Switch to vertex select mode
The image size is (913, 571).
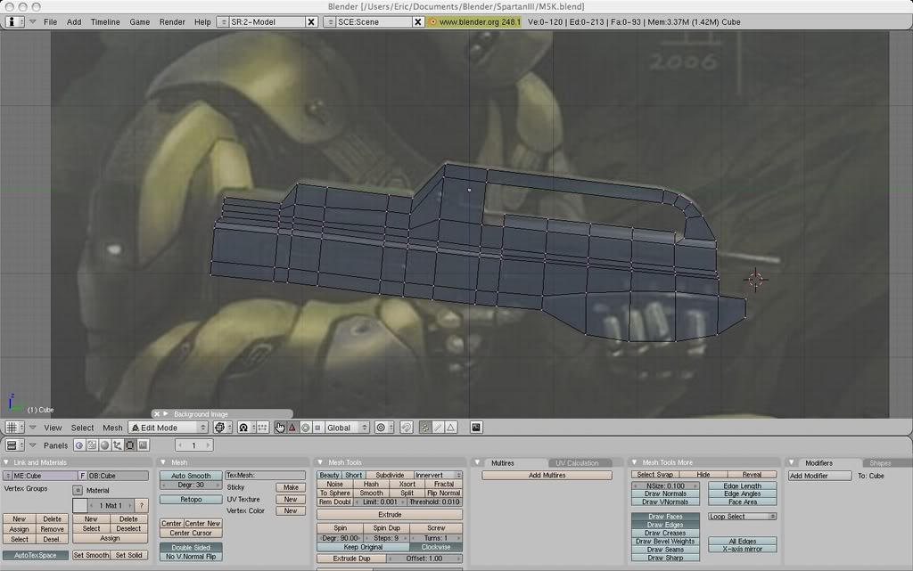pyautogui.click(x=425, y=428)
